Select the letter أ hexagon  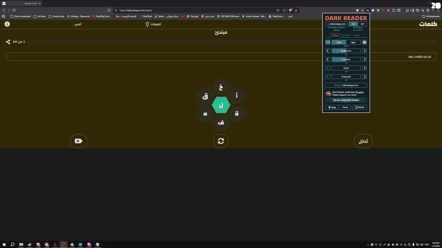[237, 96]
